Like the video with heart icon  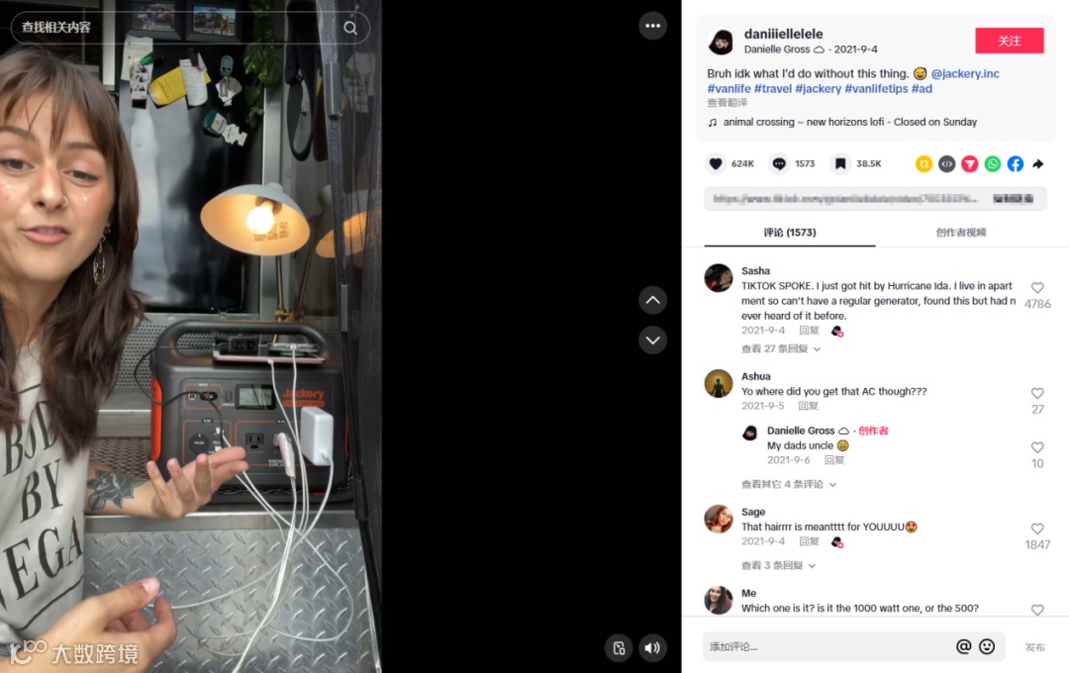(x=716, y=163)
